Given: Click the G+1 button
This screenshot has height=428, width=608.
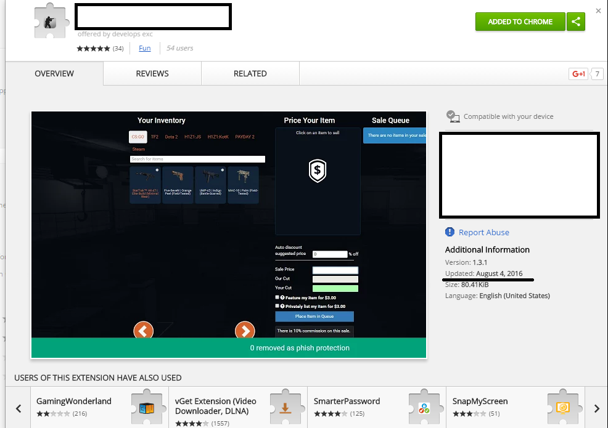Looking at the screenshot, I should [x=578, y=74].
